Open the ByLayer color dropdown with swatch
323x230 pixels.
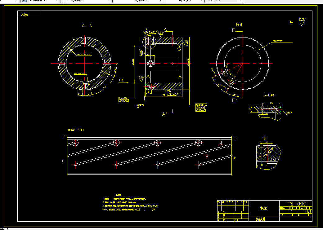(88, 1)
